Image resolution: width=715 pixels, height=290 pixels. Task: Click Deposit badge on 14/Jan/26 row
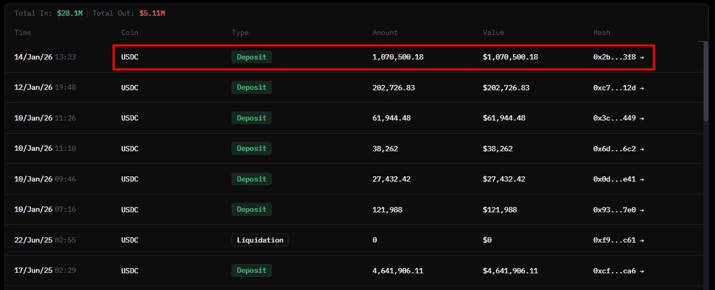[251, 57]
